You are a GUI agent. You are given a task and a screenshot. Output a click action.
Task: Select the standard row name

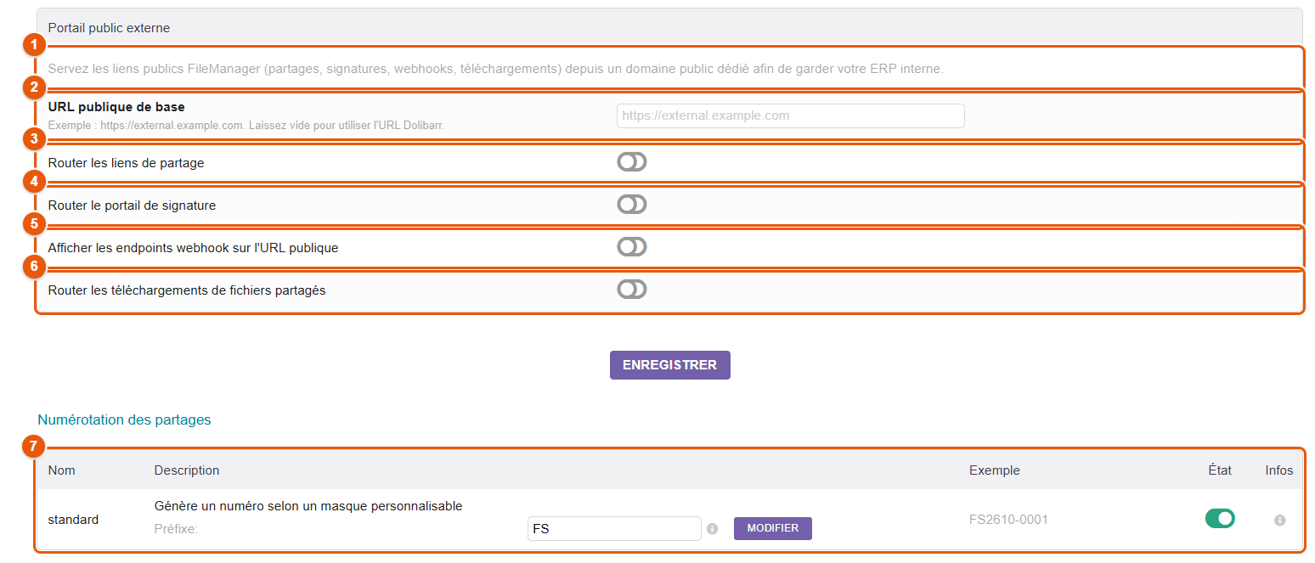(x=74, y=520)
